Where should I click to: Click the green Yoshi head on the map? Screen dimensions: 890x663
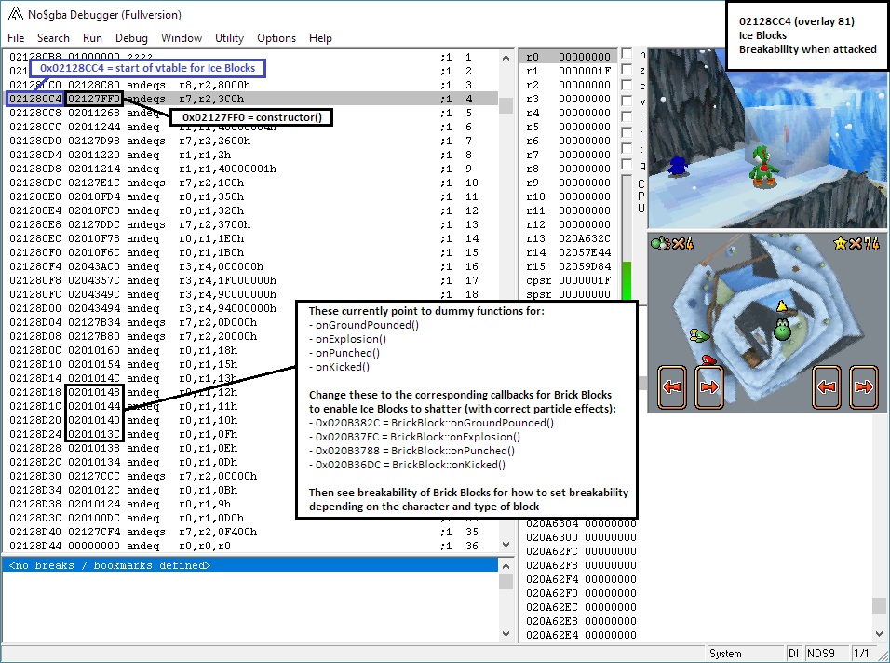782,329
